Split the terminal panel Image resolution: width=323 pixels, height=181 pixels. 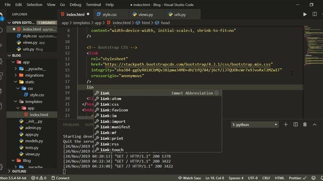pos(296,125)
